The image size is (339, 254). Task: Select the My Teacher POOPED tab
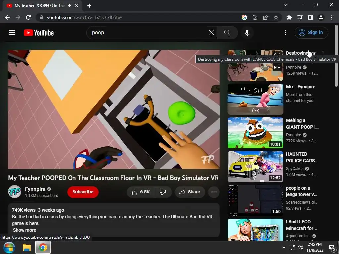(40, 6)
